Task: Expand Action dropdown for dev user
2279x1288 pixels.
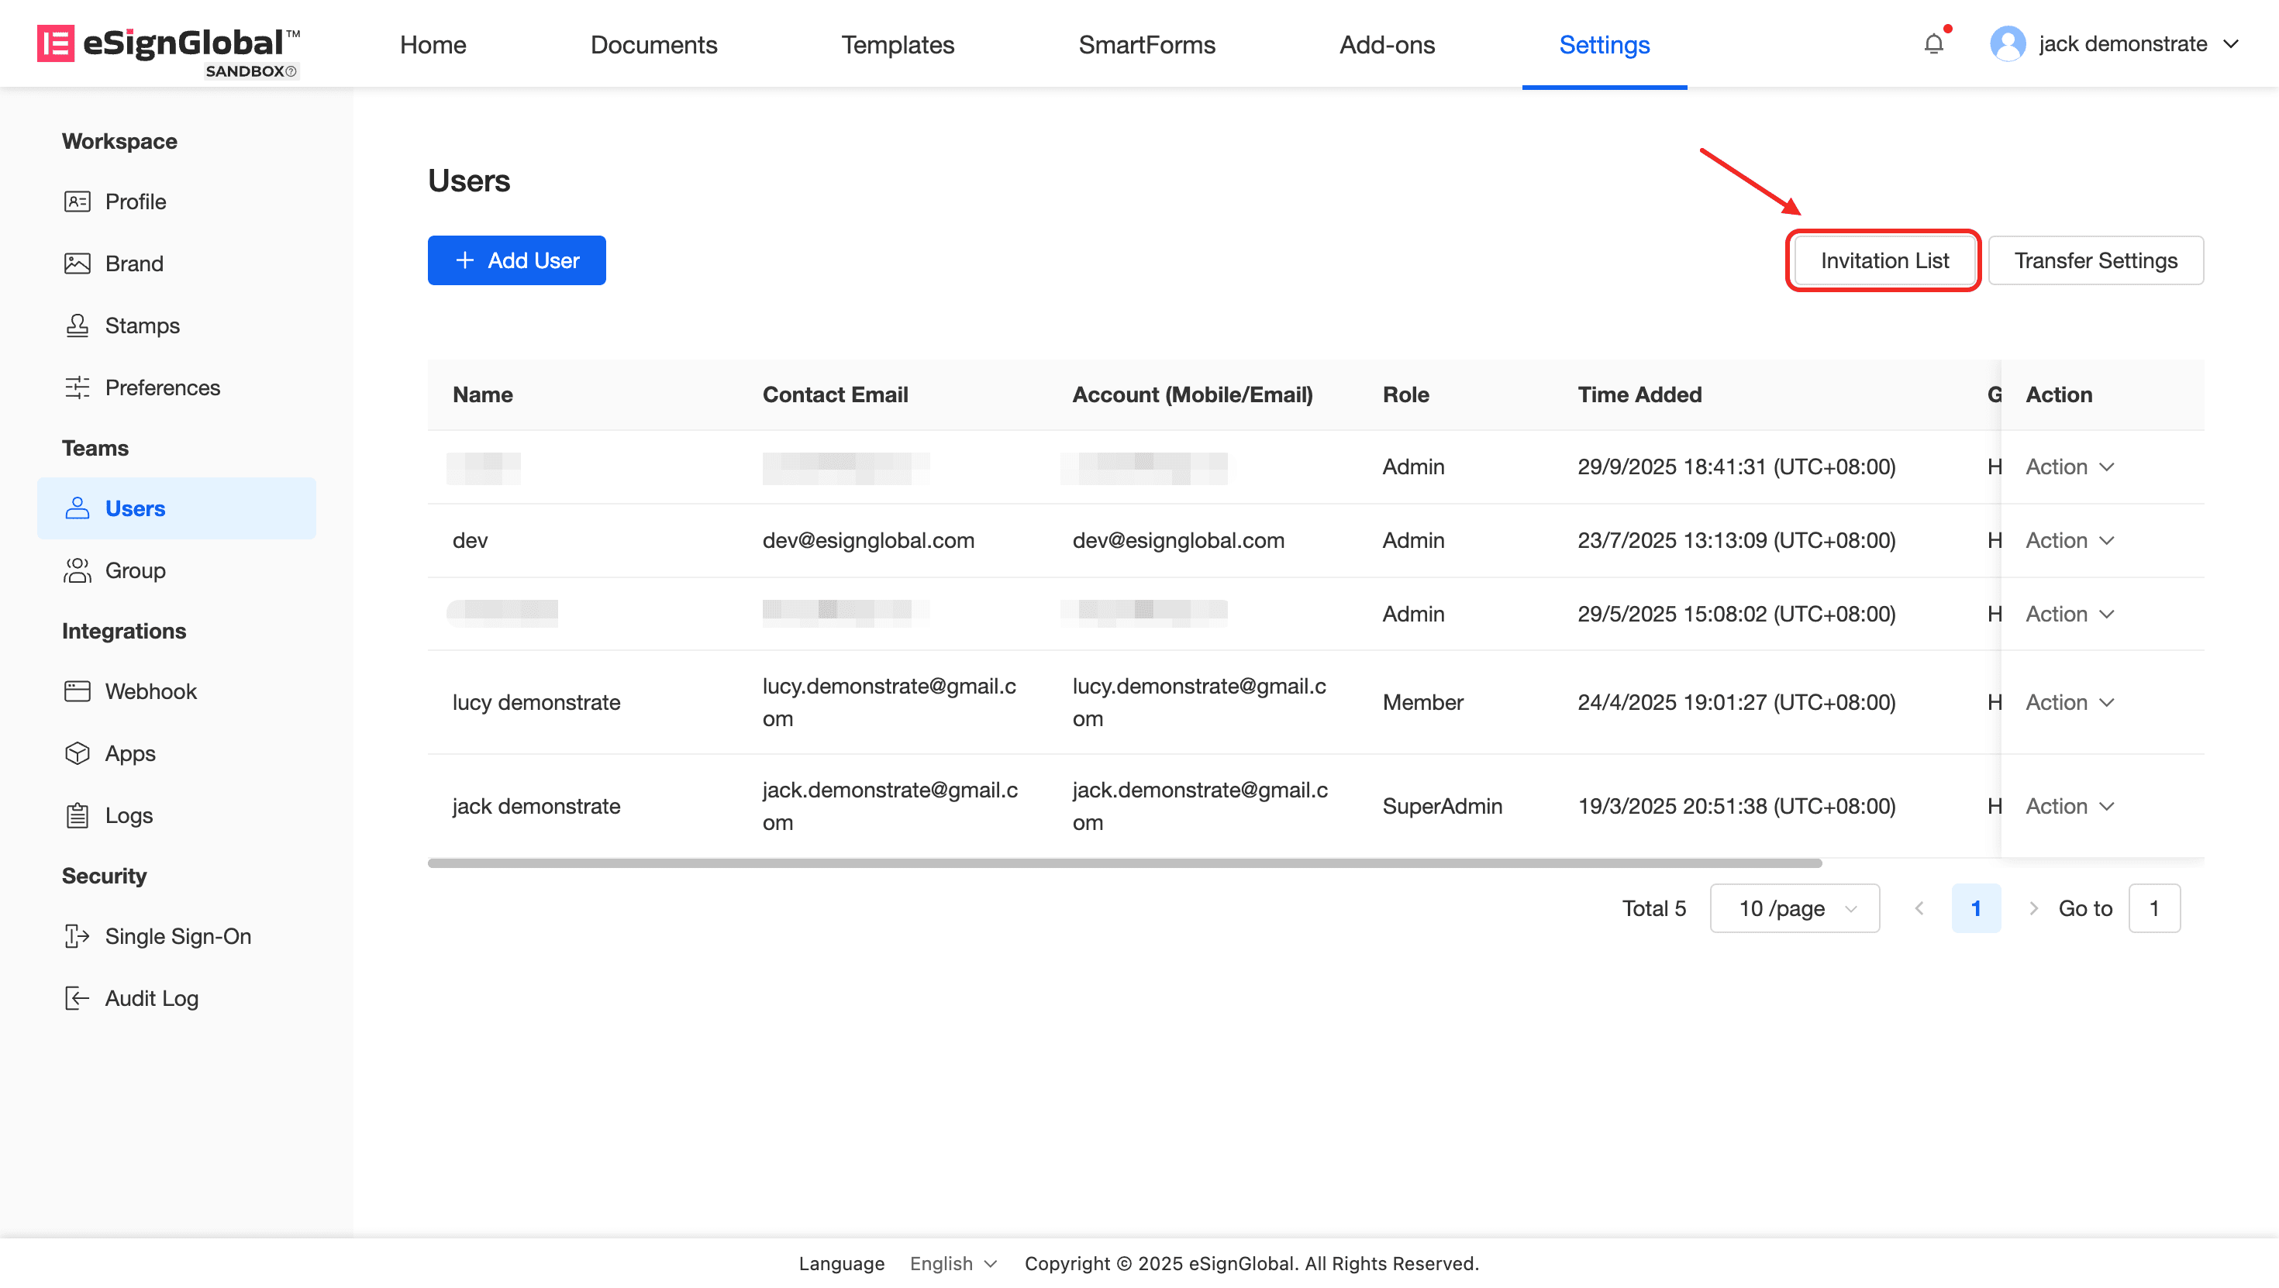Action: [x=2068, y=540]
